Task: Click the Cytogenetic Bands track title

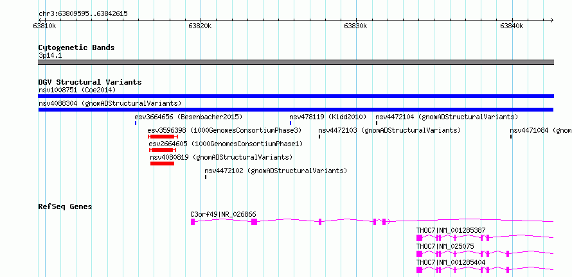Action: (76, 47)
